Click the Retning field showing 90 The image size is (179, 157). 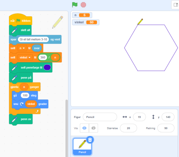166,128
